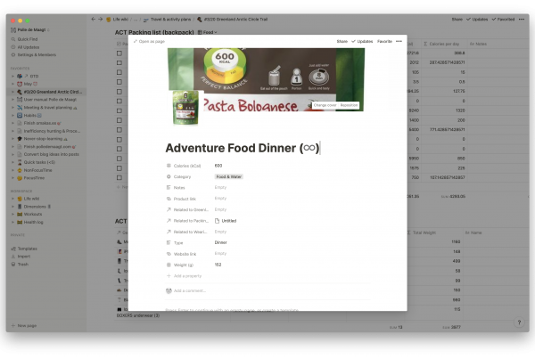Image resolution: width=535 pixels, height=359 pixels.
Task: Toggle the first row checkbox in packing list
Action: click(119, 53)
